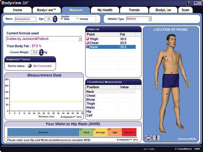Click the Extreme segment of WHR bar
The height and width of the screenshot is (152, 203).
tap(129, 132)
